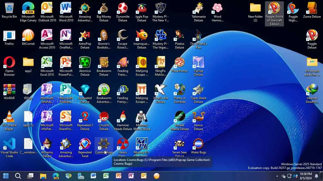Select the Peggle Deluxe desktop icon
The height and width of the screenshot is (181, 323).
[312, 39]
